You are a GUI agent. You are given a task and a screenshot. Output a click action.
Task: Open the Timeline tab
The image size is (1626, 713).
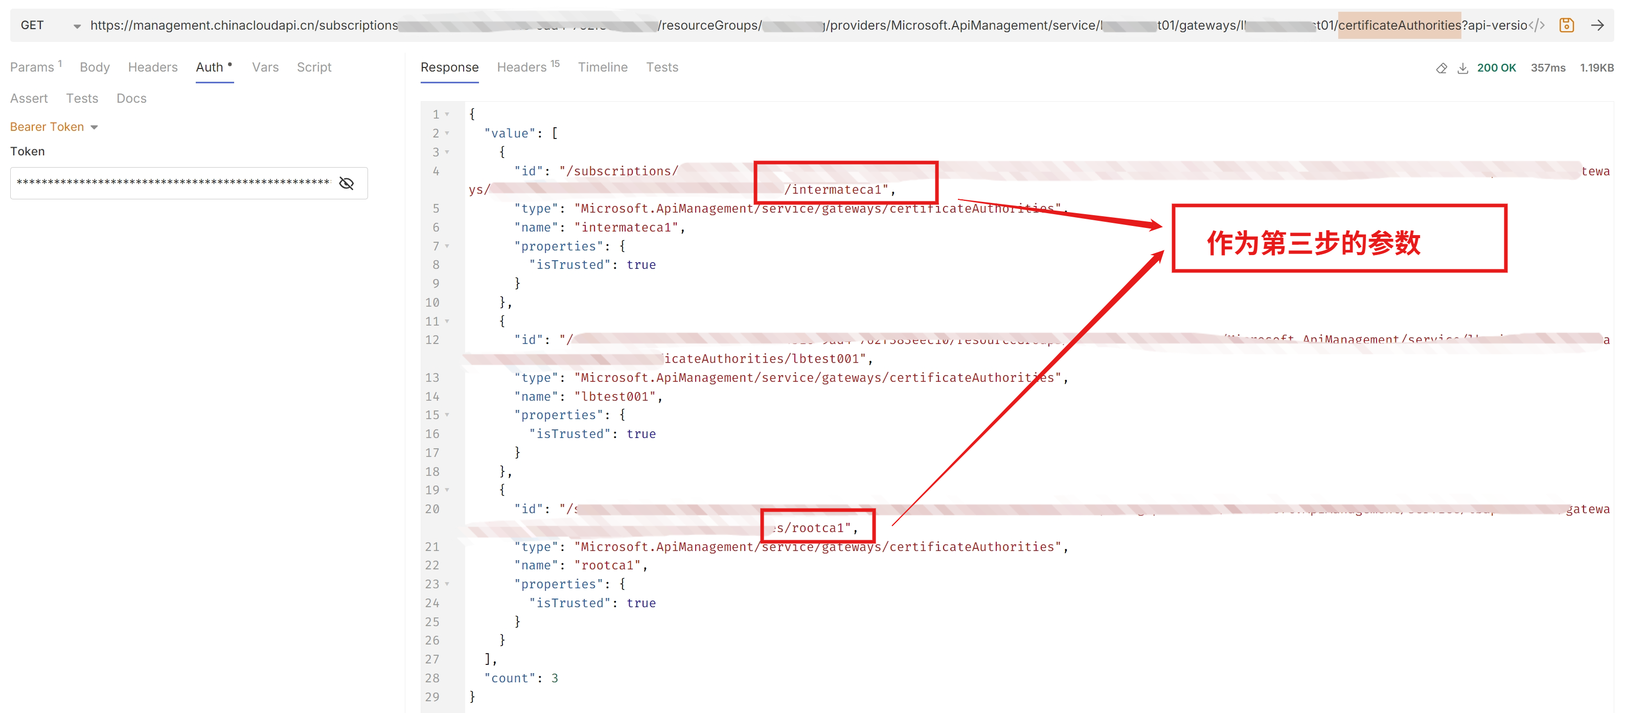tap(602, 67)
